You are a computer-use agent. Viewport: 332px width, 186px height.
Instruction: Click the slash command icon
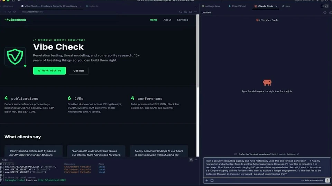[212, 180]
